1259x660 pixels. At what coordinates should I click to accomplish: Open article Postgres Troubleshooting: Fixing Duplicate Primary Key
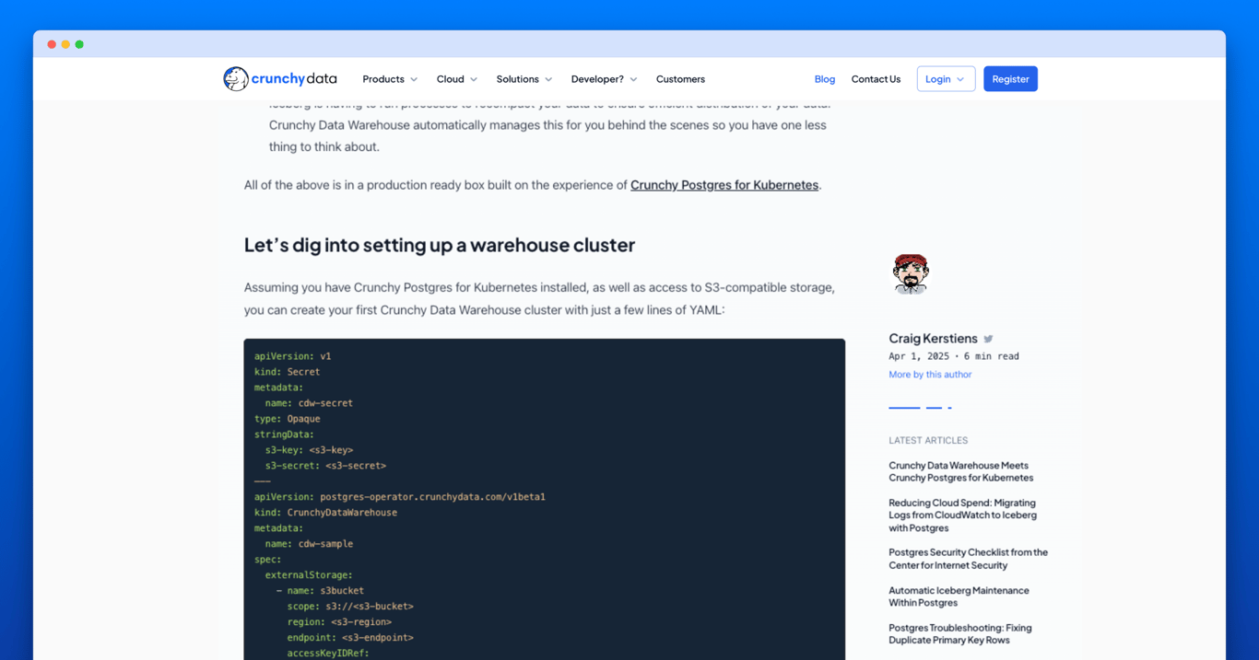pos(959,634)
